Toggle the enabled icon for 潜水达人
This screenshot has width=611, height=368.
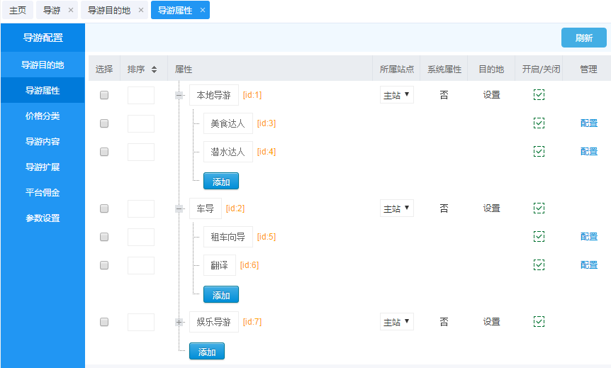coord(539,151)
